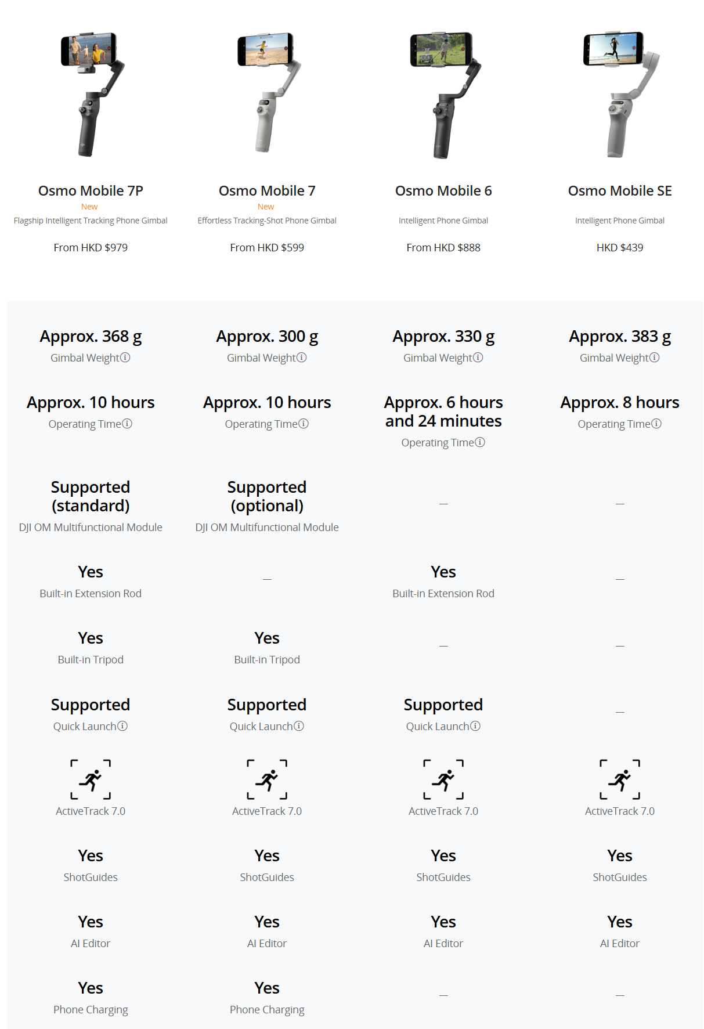Click ActiveTrack 7.0 icon under Osmo Mobile SE
Screen dimensions: 704x1029
(x=620, y=779)
